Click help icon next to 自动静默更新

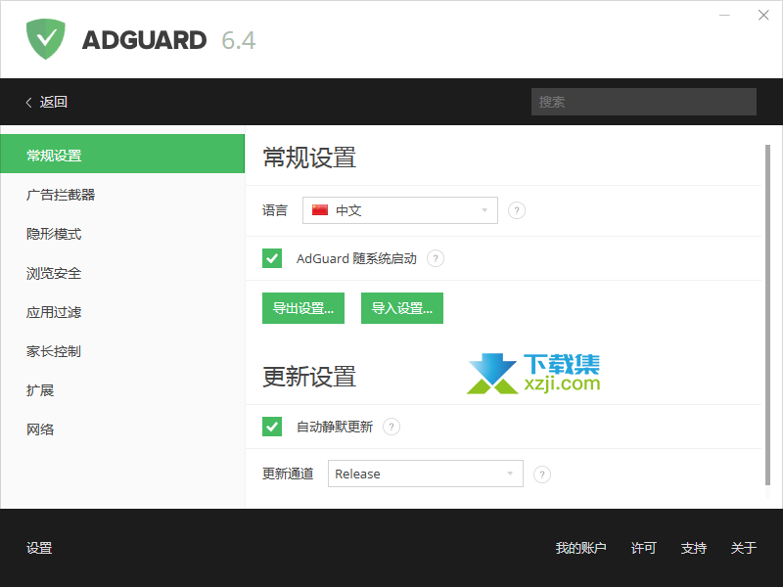(x=391, y=427)
